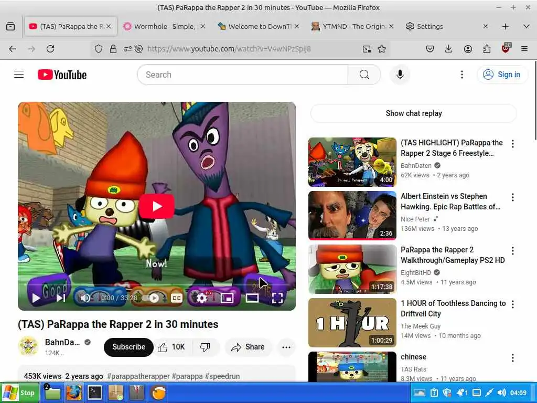
Task: List all tabs with the chevron
Action: click(527, 26)
